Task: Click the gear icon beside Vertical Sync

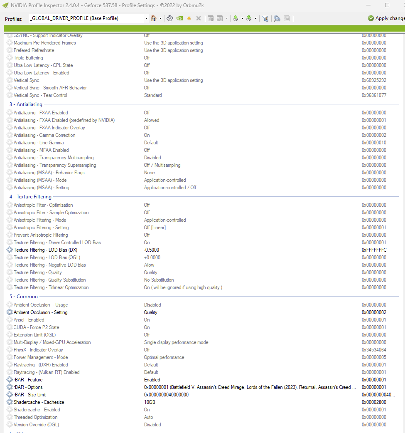Action: pyautogui.click(x=10, y=80)
